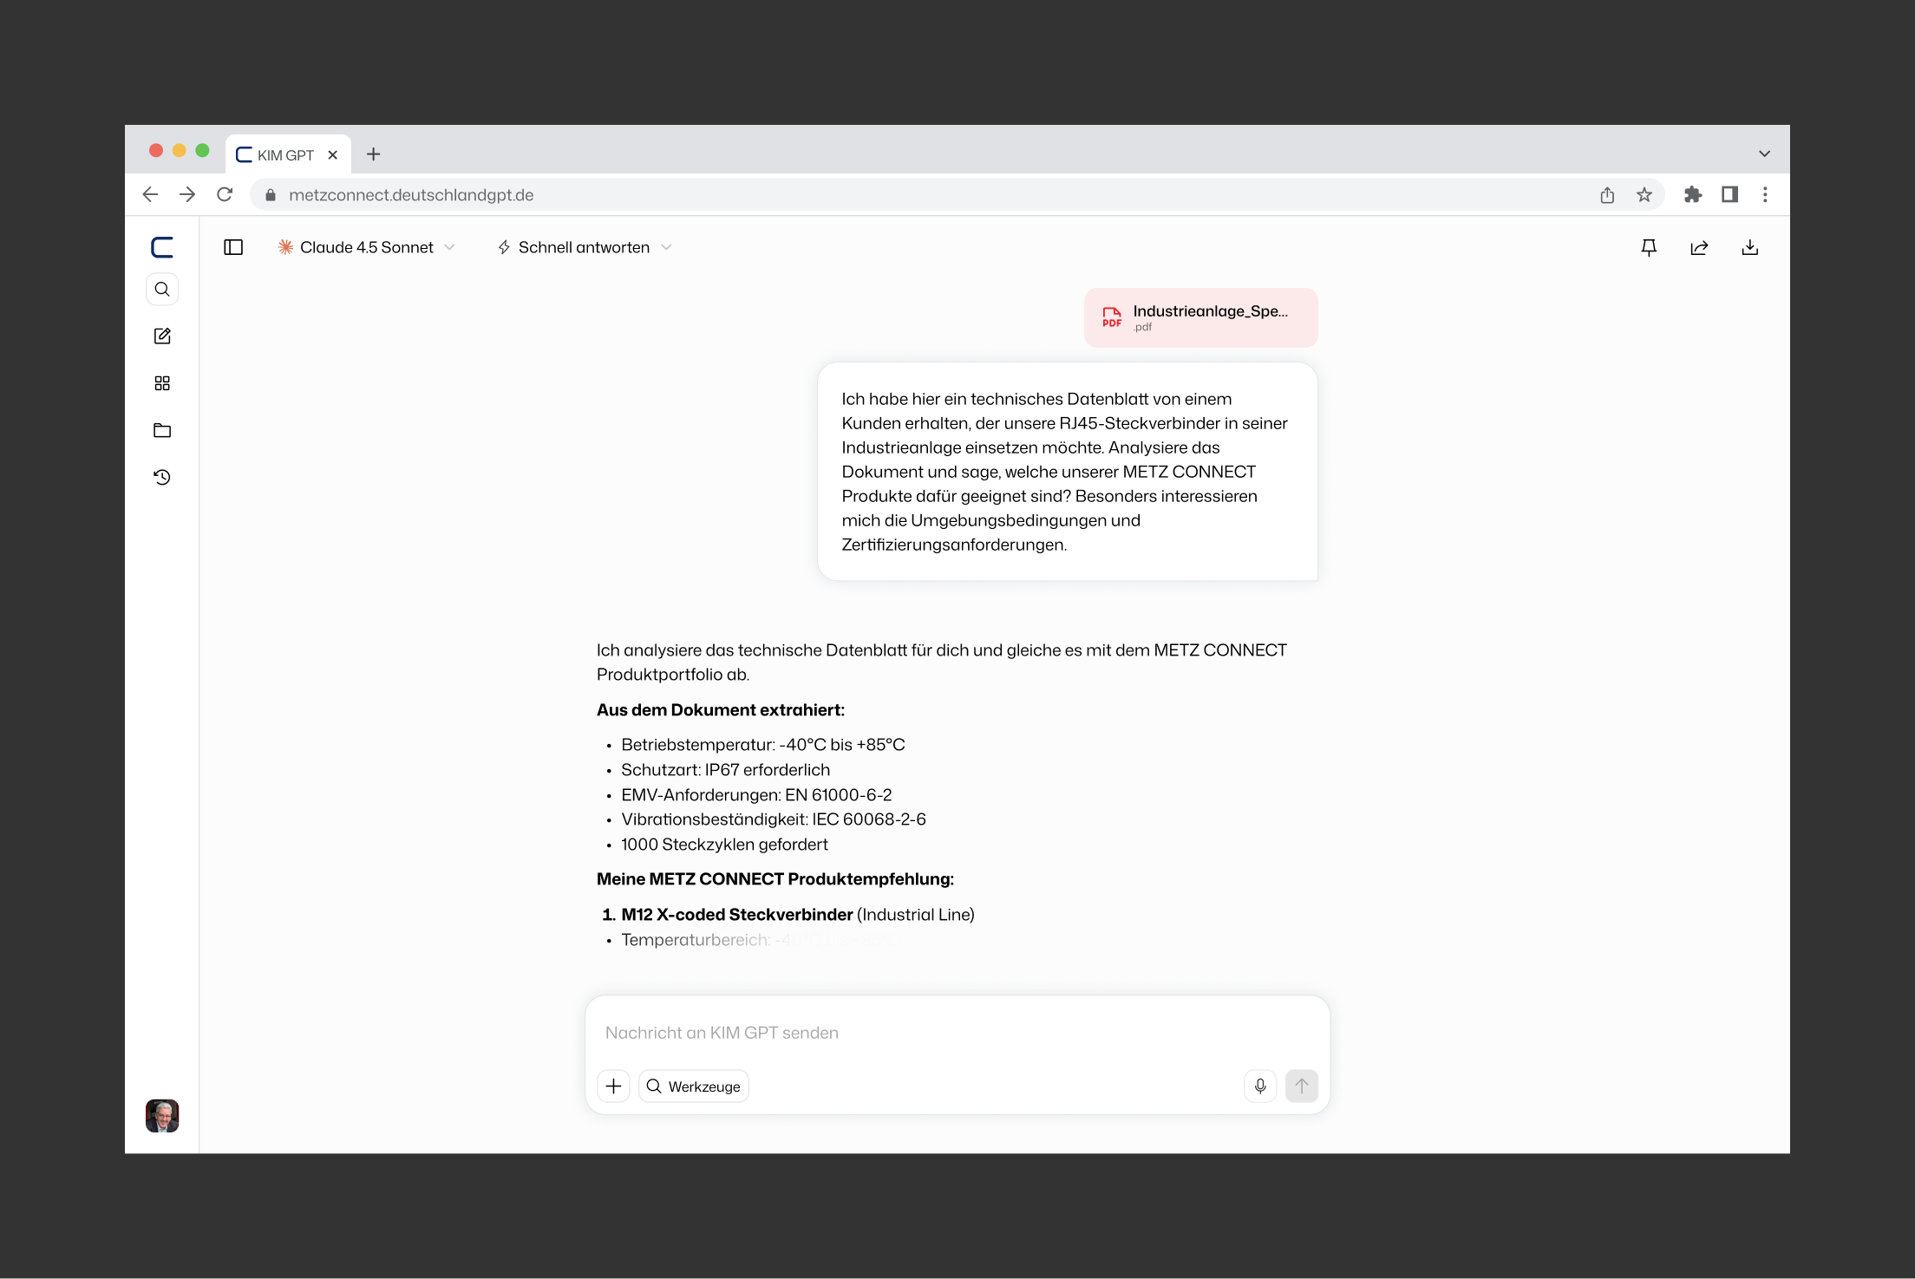Image resolution: width=1915 pixels, height=1279 pixels.
Task: Select the KIM GPT browser tab
Action: pyautogui.click(x=288, y=154)
